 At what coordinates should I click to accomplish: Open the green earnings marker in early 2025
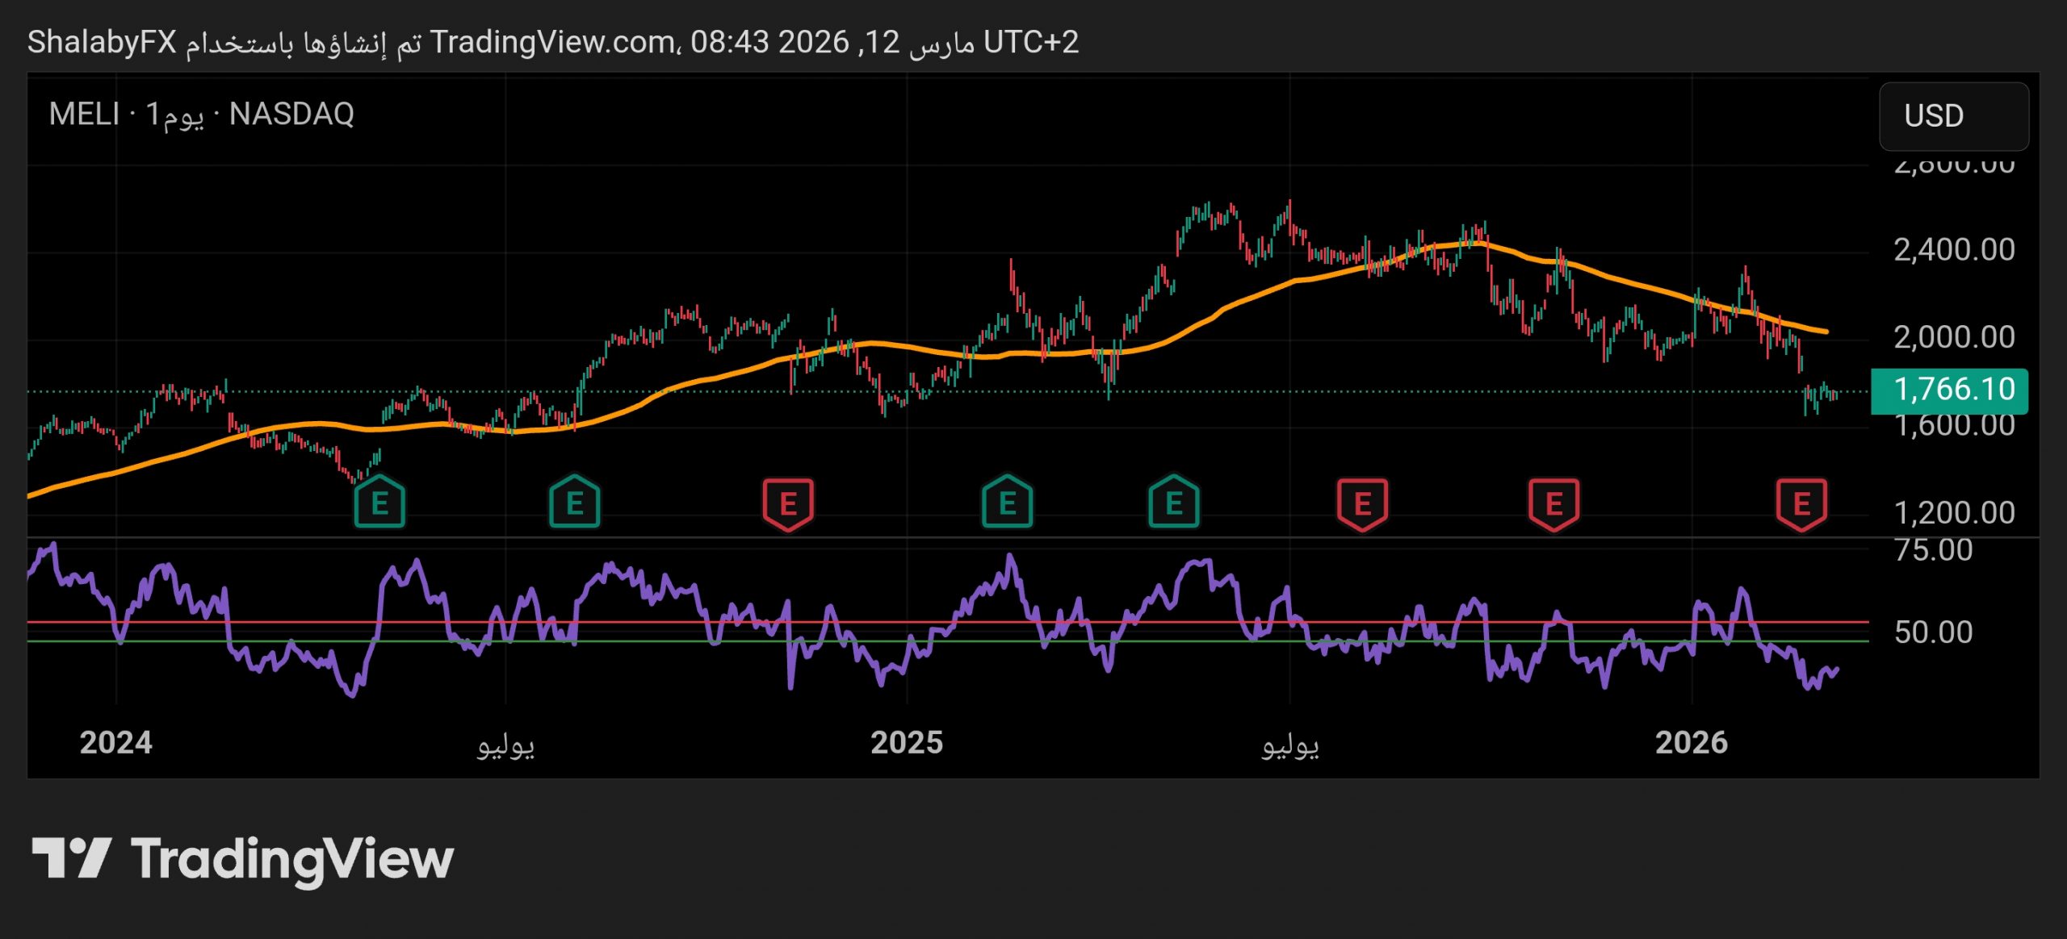1007,503
